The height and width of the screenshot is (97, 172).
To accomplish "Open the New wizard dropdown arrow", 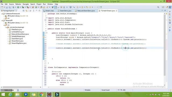I will 4,7.
